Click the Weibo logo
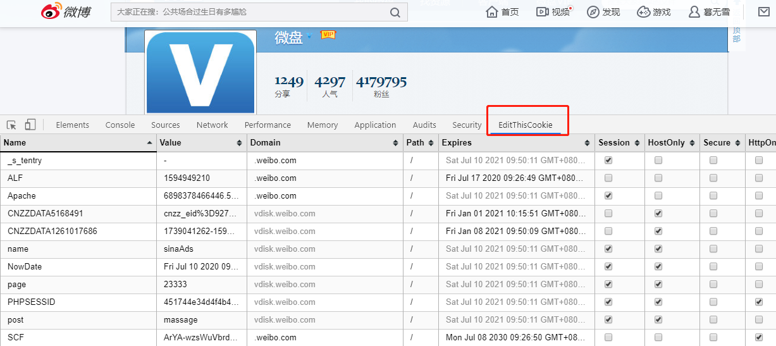The width and height of the screenshot is (776, 346). point(66,12)
